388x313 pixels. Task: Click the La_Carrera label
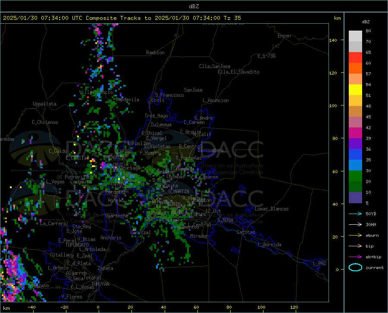[53, 223]
